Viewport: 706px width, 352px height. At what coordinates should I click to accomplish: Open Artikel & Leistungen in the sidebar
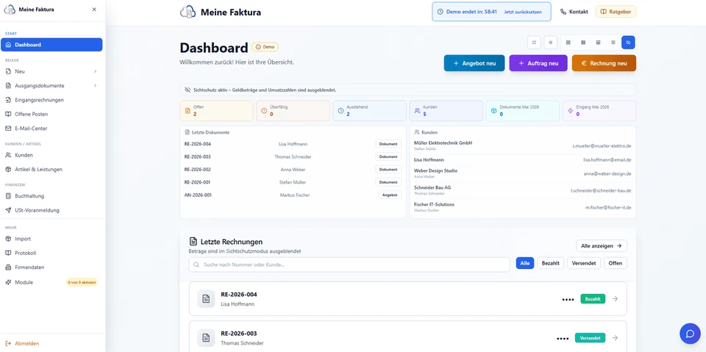pos(51,169)
